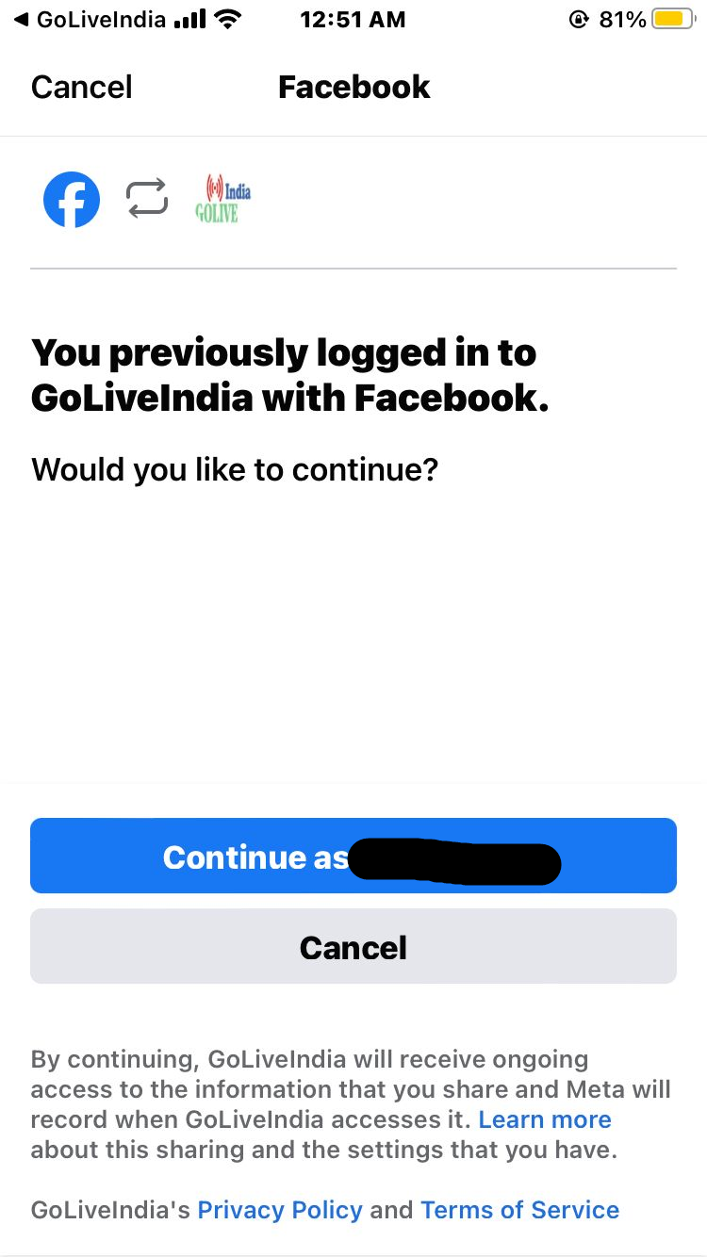Tap the 'You previously logged in' heading
707x1257 pixels.
[289, 375]
